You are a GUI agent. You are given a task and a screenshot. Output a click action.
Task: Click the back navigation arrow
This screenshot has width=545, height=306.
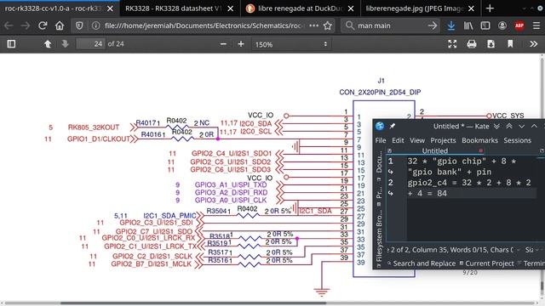pyautogui.click(x=9, y=25)
